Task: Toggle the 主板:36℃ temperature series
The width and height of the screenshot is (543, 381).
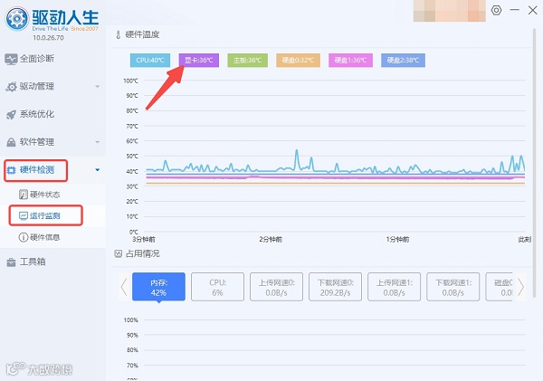Action: (248, 61)
